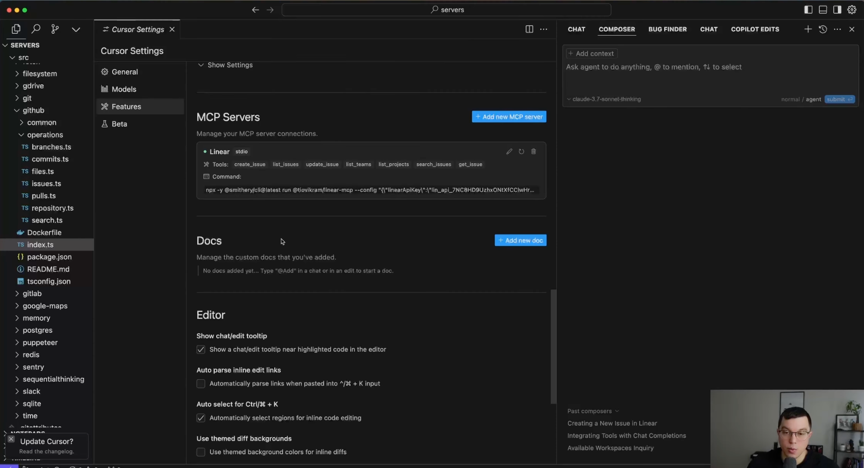Image resolution: width=864 pixels, height=468 pixels.
Task: Click Add new doc button
Action: 520,240
